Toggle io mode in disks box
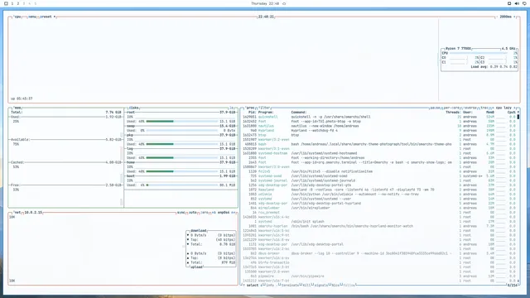 232,108
